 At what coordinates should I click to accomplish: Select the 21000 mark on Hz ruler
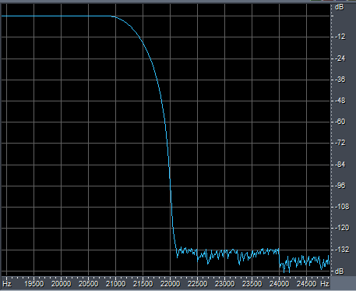click(x=115, y=283)
